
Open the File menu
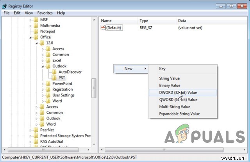(7, 13)
